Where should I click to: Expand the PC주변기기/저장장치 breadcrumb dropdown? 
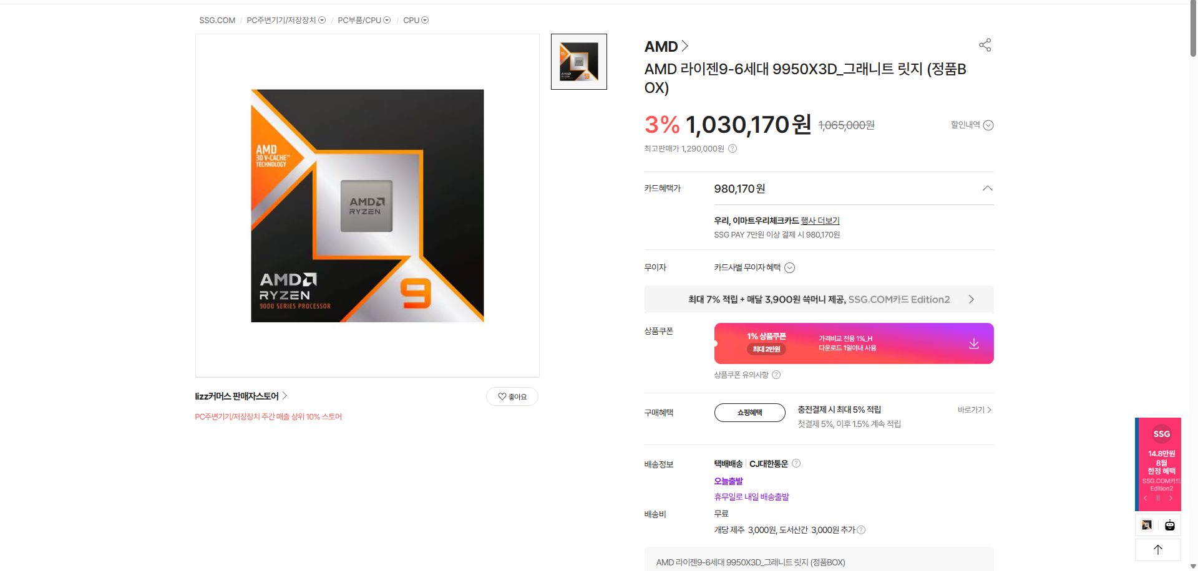(x=322, y=21)
